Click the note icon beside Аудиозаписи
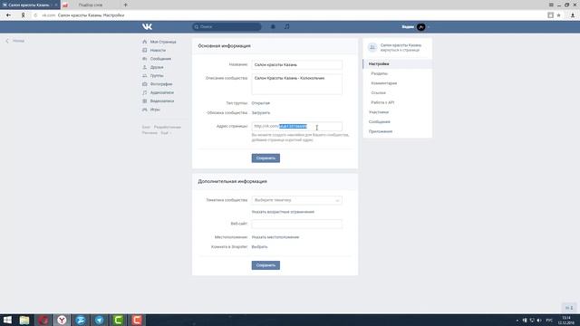Screen dimensions: 580x326 click(145, 92)
